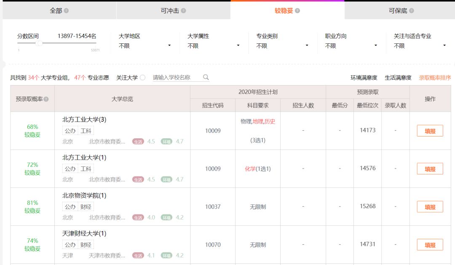Viewport: 455px width, 265px height.
Task: Click 环境 badge in 北方工业大学(1) row
Action: click(x=166, y=179)
